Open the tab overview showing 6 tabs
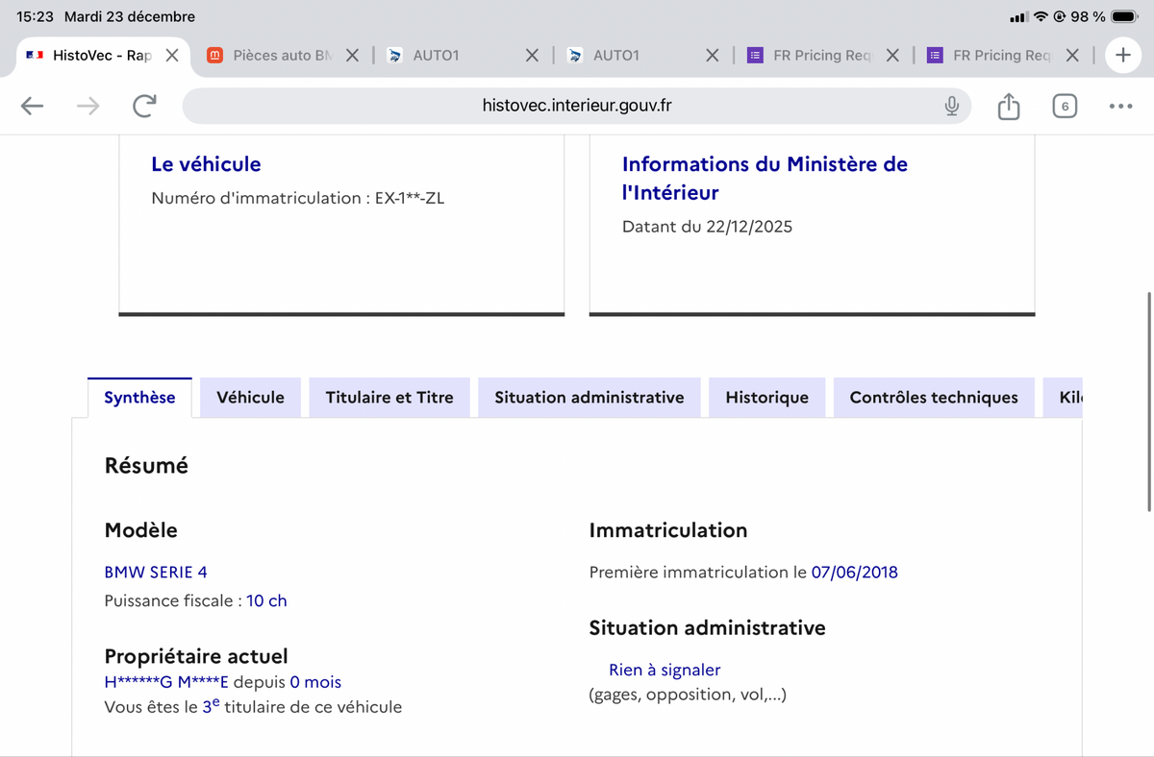This screenshot has height=757, width=1154. [x=1064, y=106]
